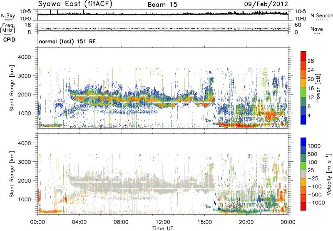Click the light green velocity segment between 25 and 100

coord(303,166)
